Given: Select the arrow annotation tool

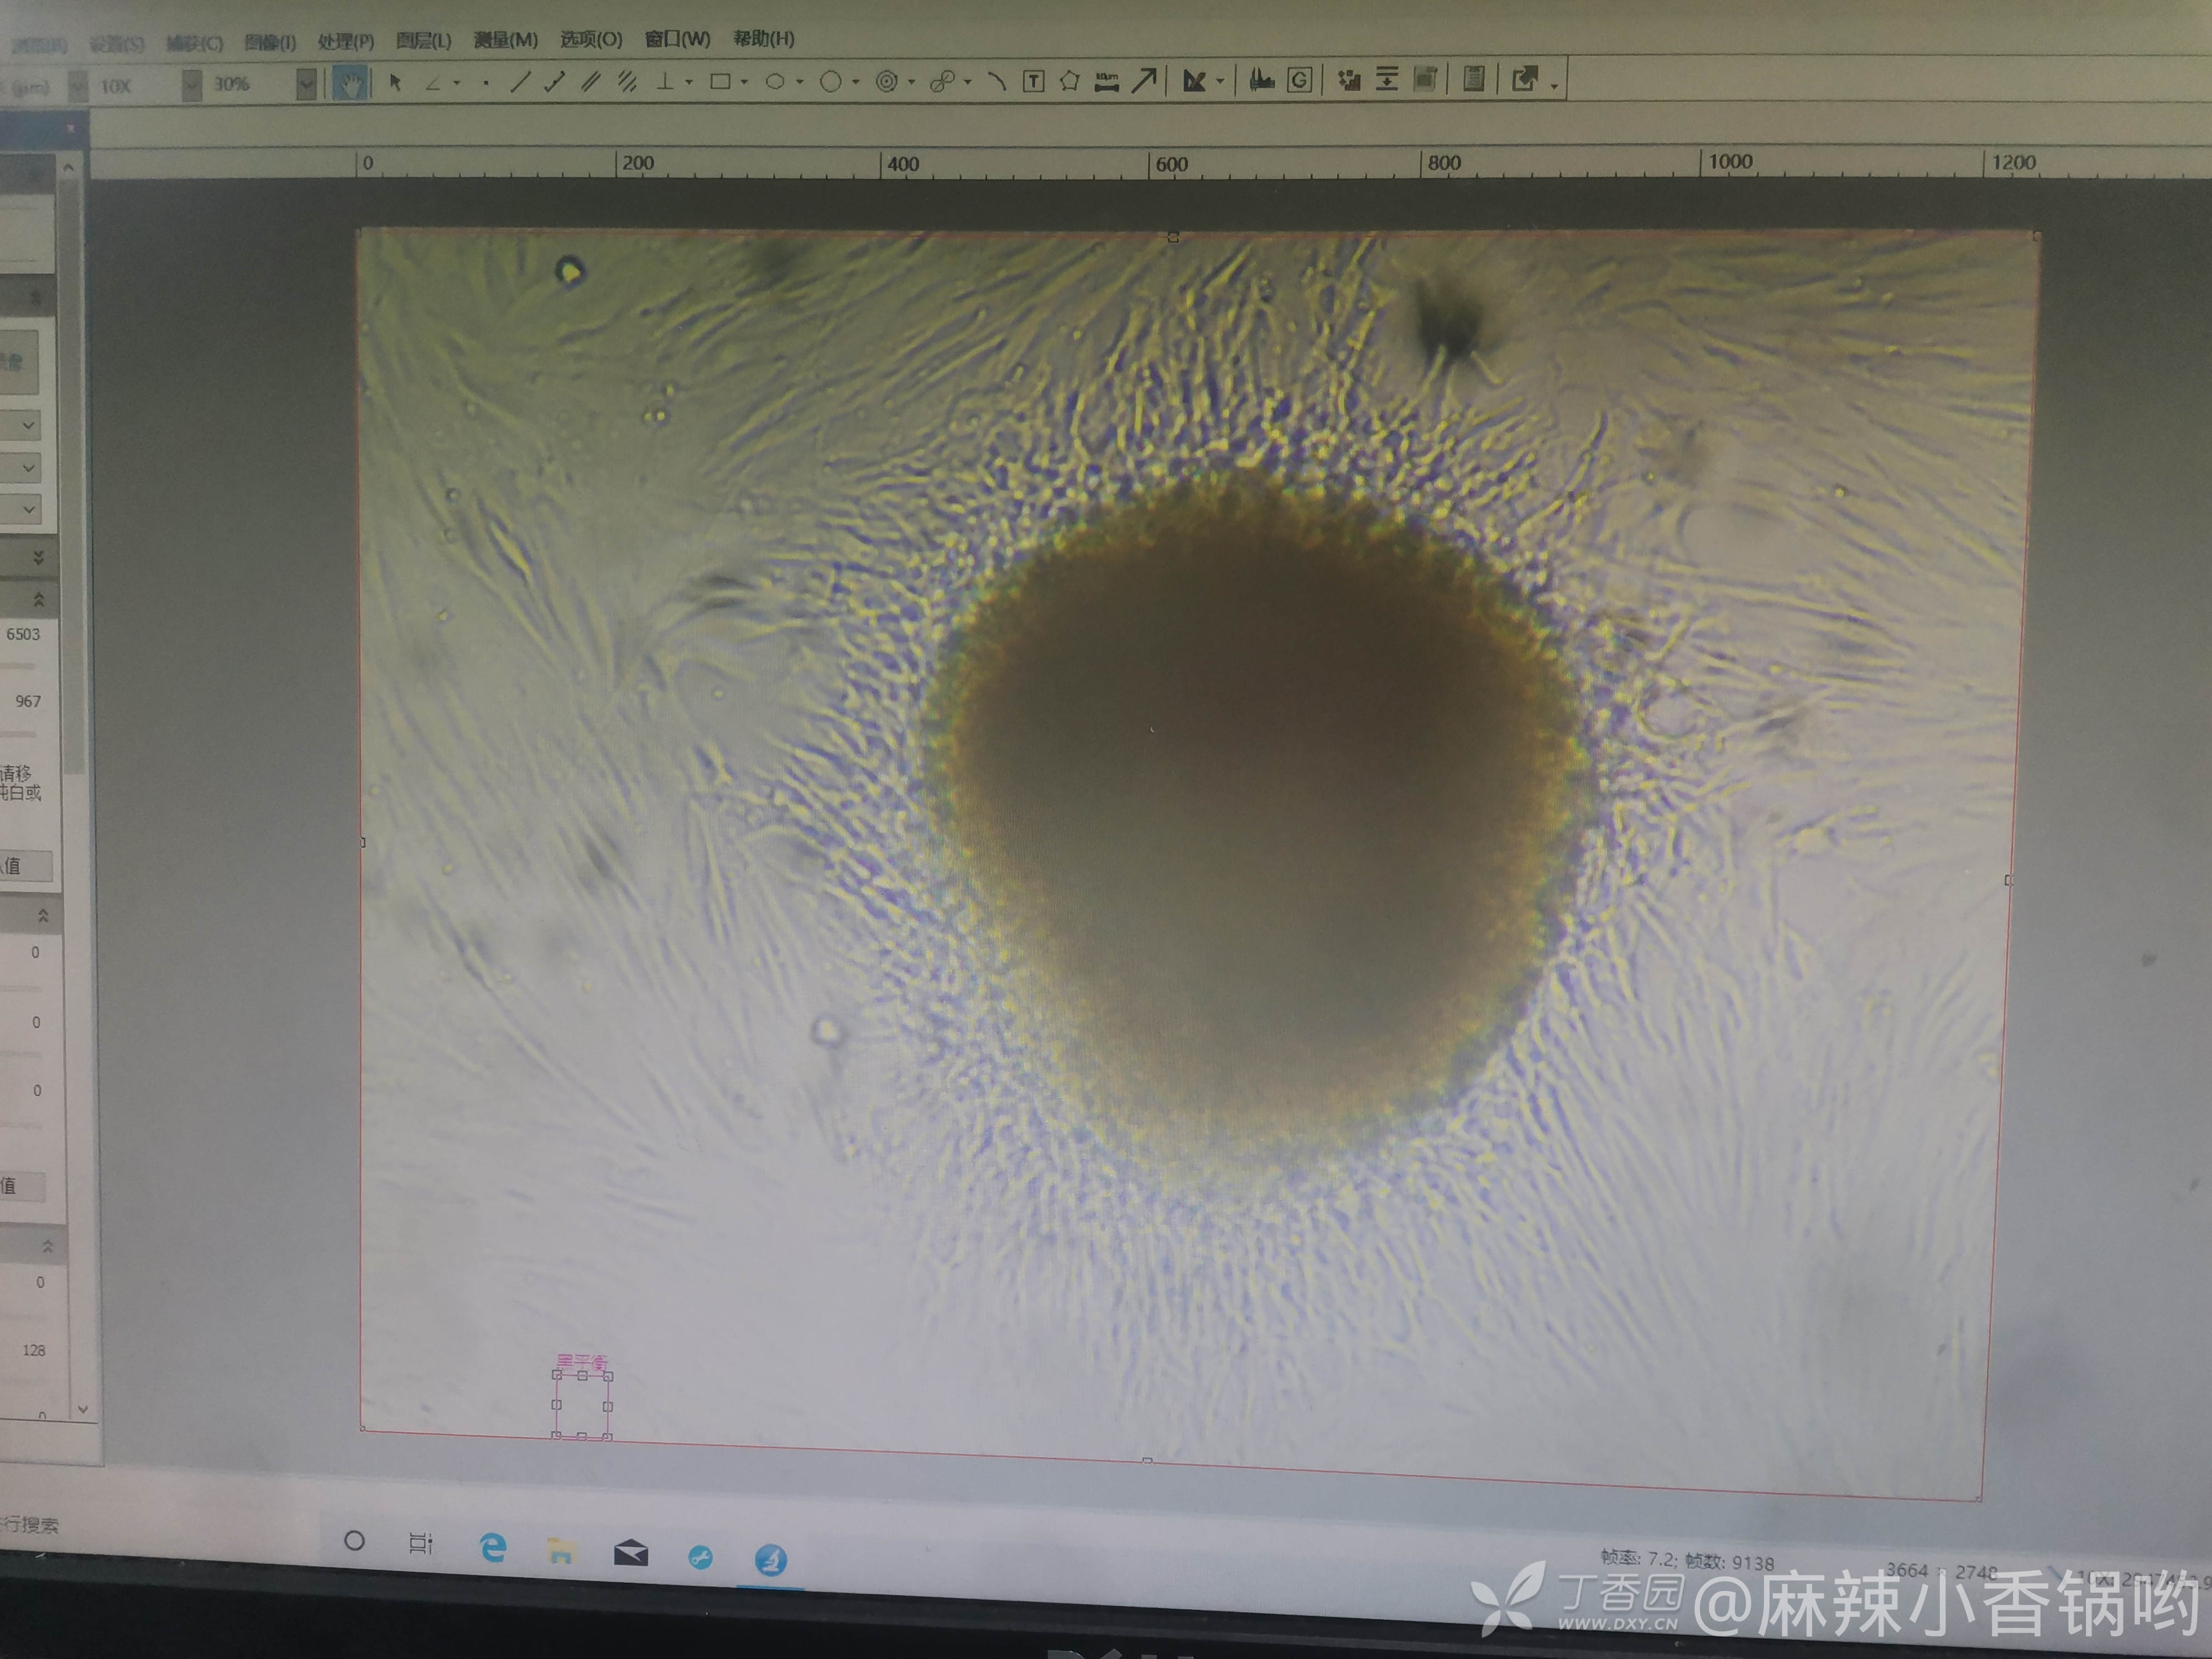Looking at the screenshot, I should [1144, 80].
